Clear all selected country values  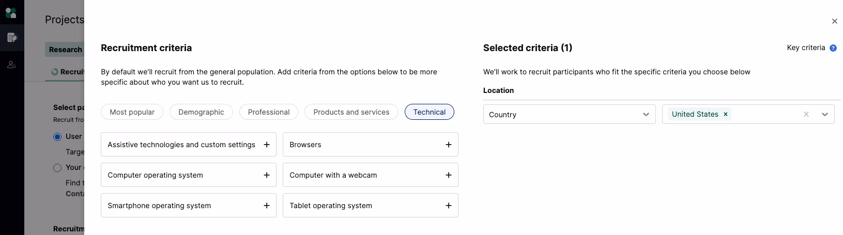(806, 114)
